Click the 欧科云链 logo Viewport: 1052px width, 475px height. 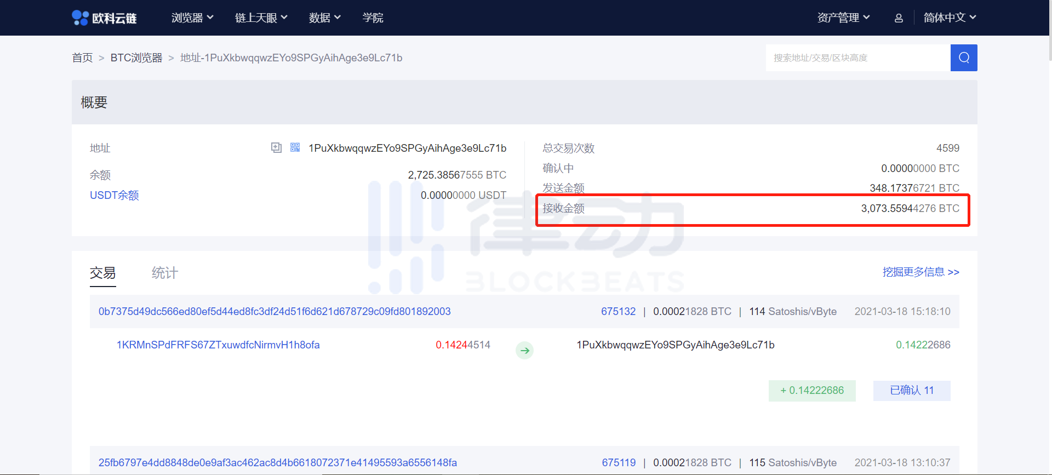[x=104, y=18]
